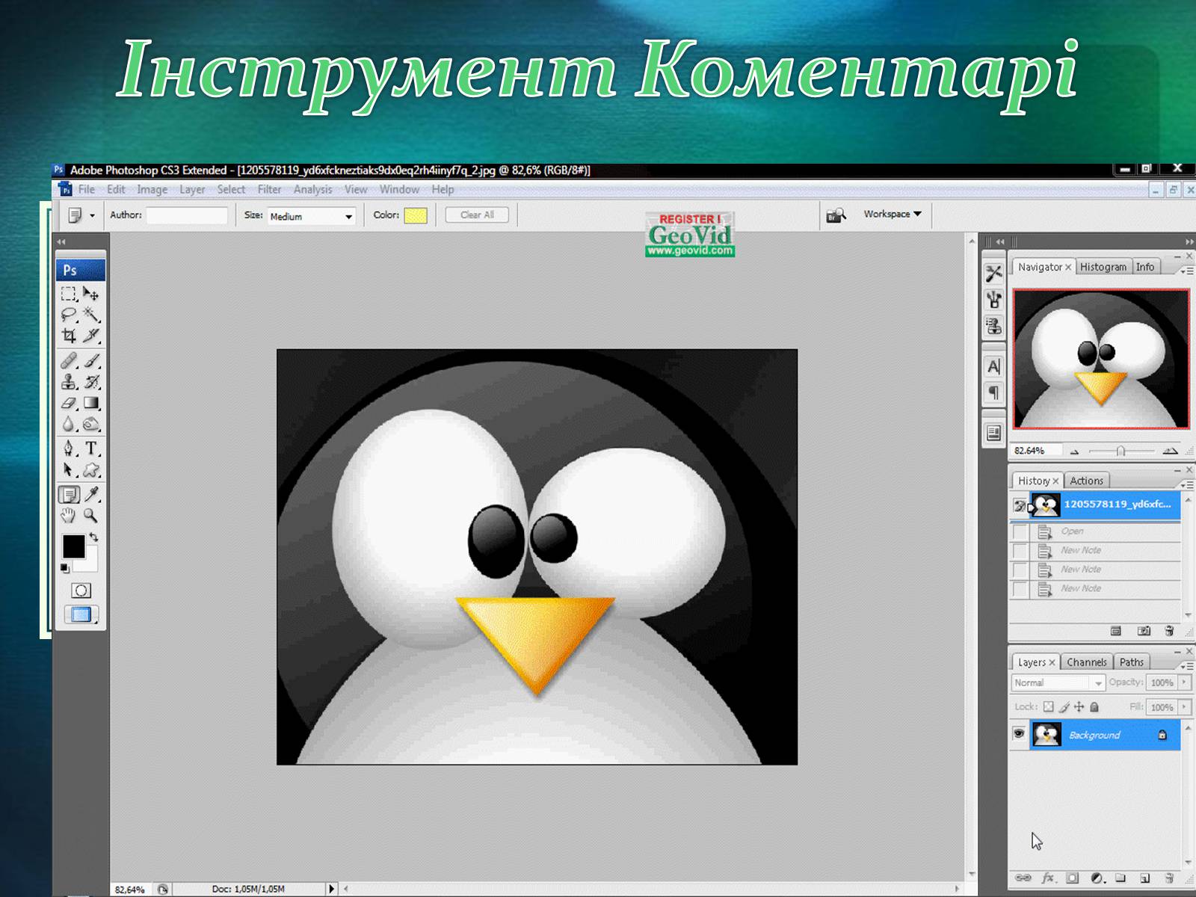Select the Magic Wand tool
1196x897 pixels.
point(91,315)
